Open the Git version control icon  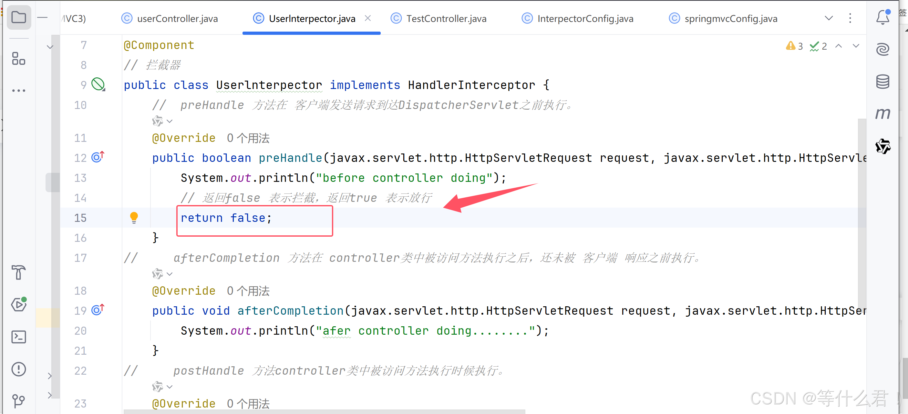click(x=18, y=401)
